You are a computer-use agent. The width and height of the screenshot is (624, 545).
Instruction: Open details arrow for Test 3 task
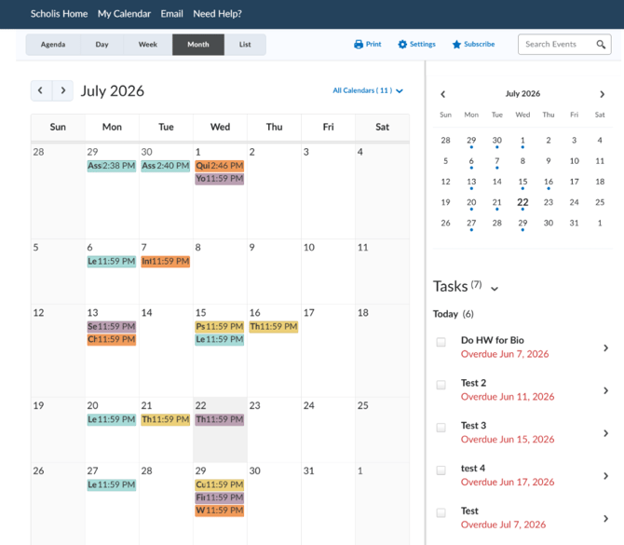[x=605, y=433]
